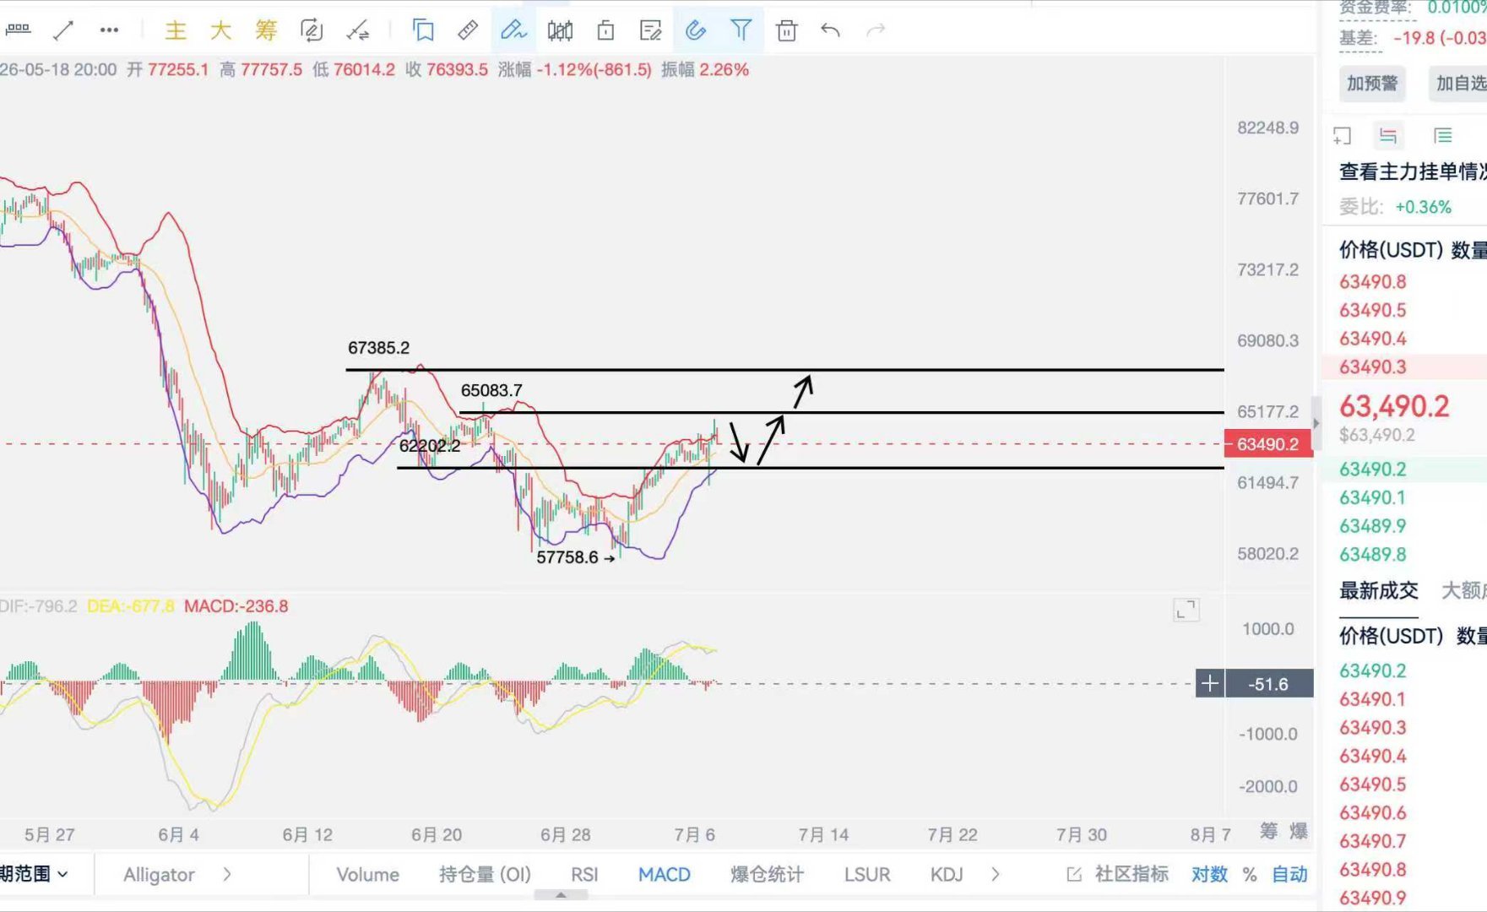Screen dimensions: 1487x912
Task: Select the list view order book icon
Action: pyautogui.click(x=1442, y=135)
